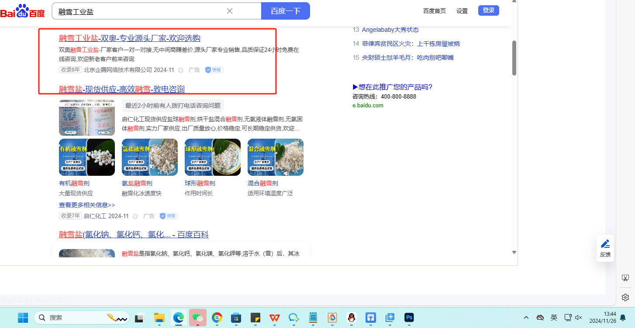Open the 融雪盐-现货供应-高效融雪-致电咨询 result
Screen dimensions: 635x328
(122, 89)
